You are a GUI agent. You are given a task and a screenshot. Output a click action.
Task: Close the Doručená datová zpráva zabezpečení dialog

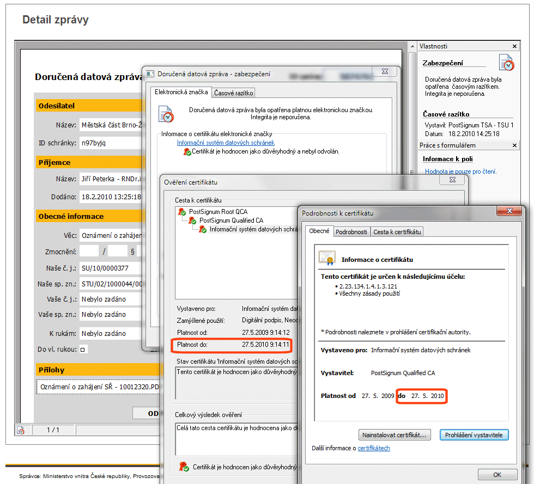[x=385, y=71]
